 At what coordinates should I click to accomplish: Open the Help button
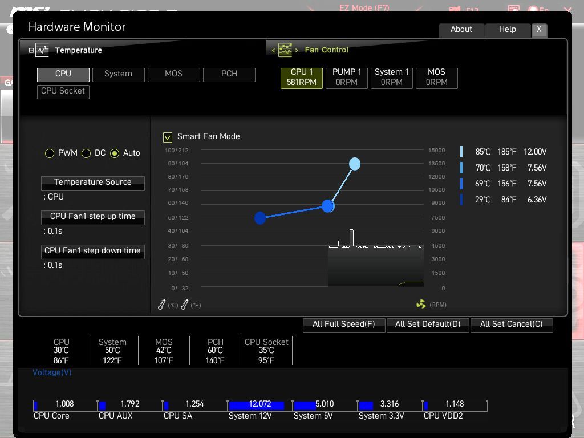click(x=507, y=30)
